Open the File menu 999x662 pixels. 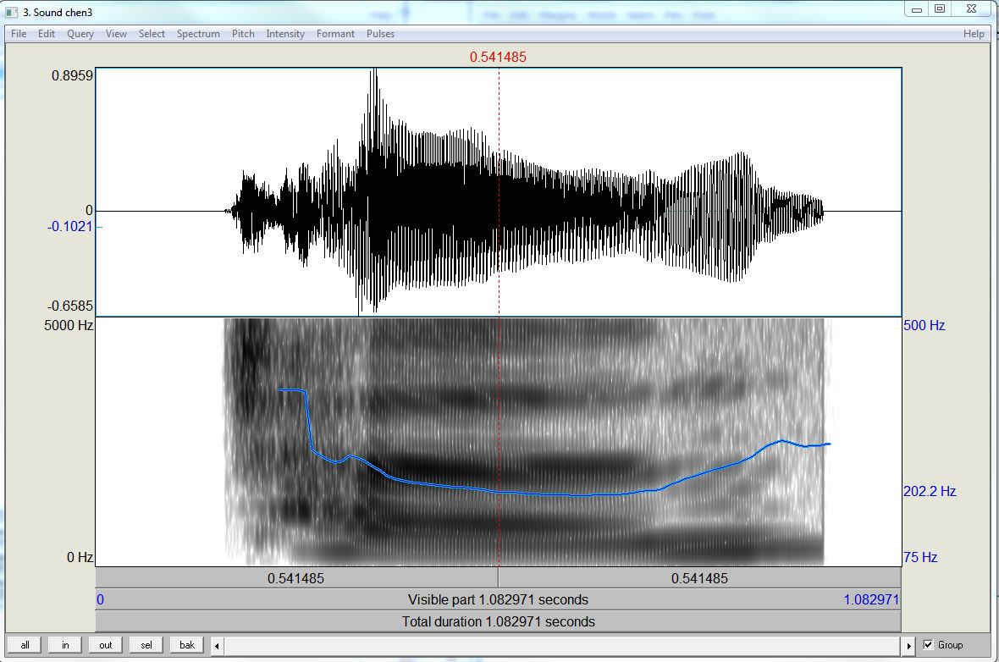[19, 34]
